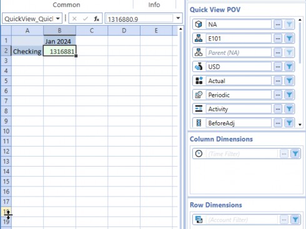The height and width of the screenshot is (229, 306).
Task: Expand the formula bar dropdown arrow
Action: pos(178,18)
